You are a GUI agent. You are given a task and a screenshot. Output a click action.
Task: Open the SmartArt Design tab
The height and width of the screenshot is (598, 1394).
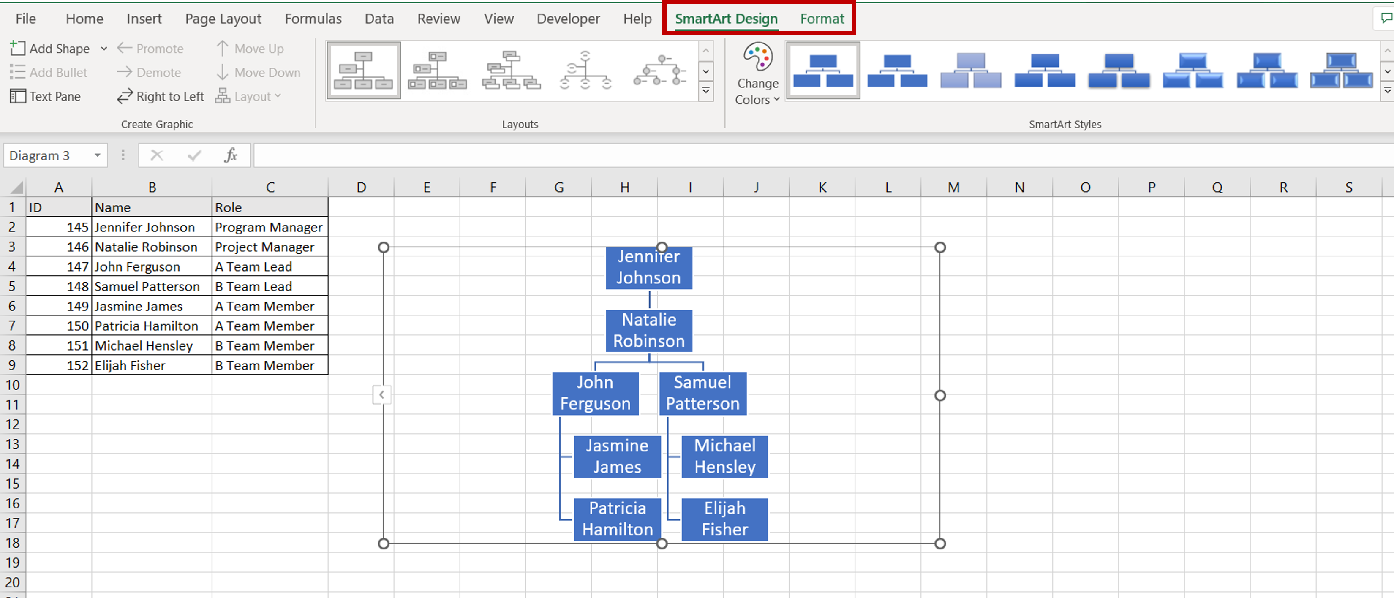[x=724, y=18]
